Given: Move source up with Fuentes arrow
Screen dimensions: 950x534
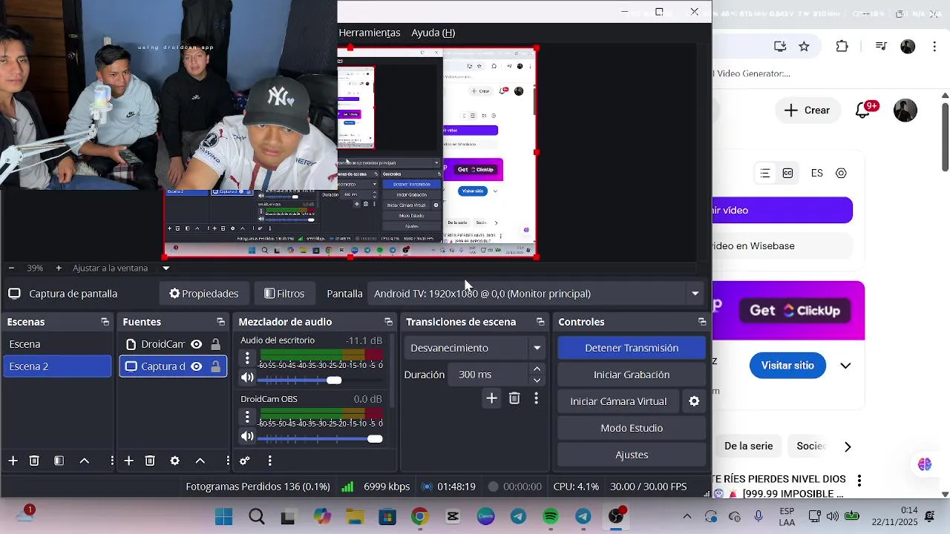Looking at the screenshot, I should click(x=200, y=461).
